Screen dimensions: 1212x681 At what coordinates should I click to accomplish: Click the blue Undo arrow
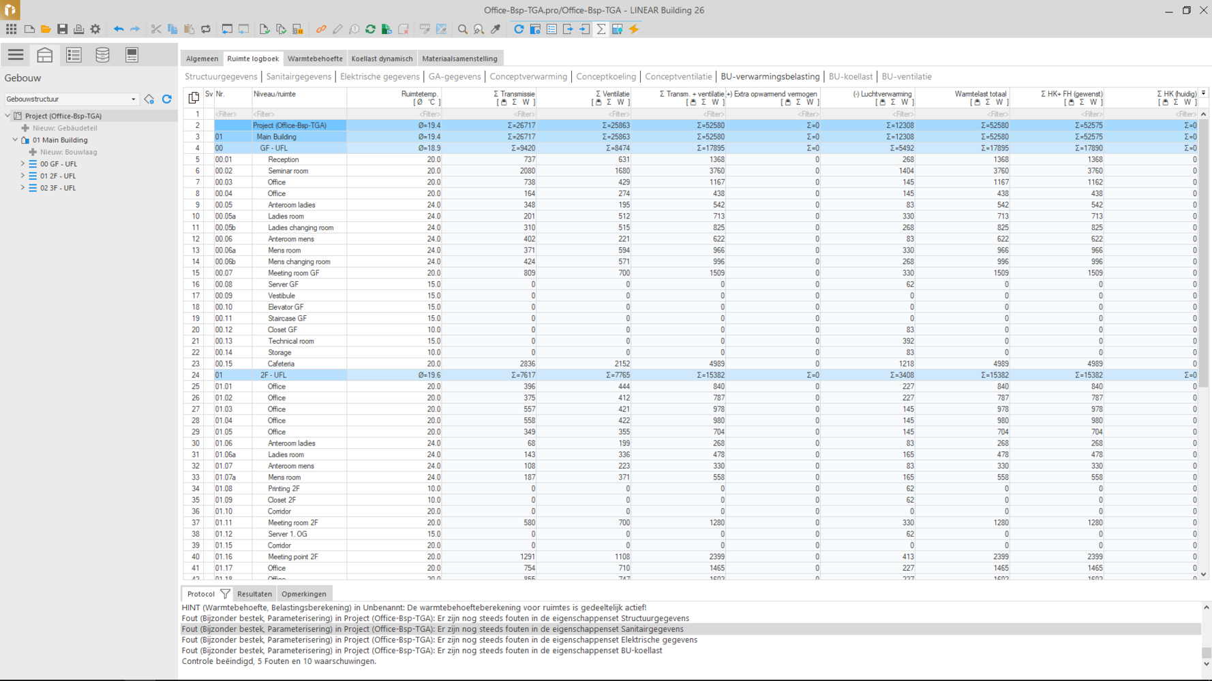[x=119, y=29]
